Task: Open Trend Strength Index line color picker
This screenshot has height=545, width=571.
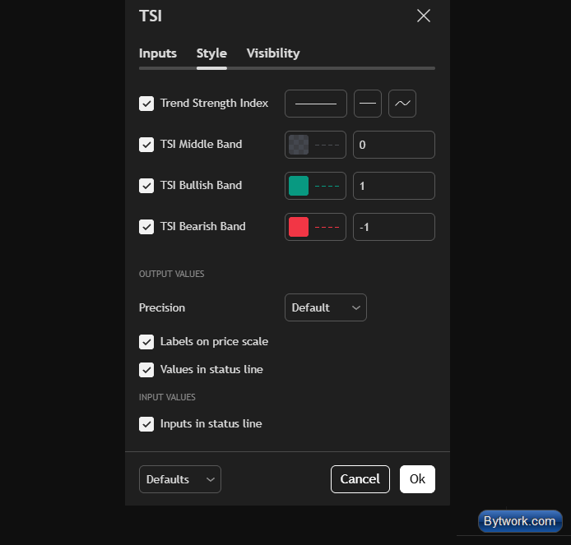Action: pyautogui.click(x=316, y=104)
